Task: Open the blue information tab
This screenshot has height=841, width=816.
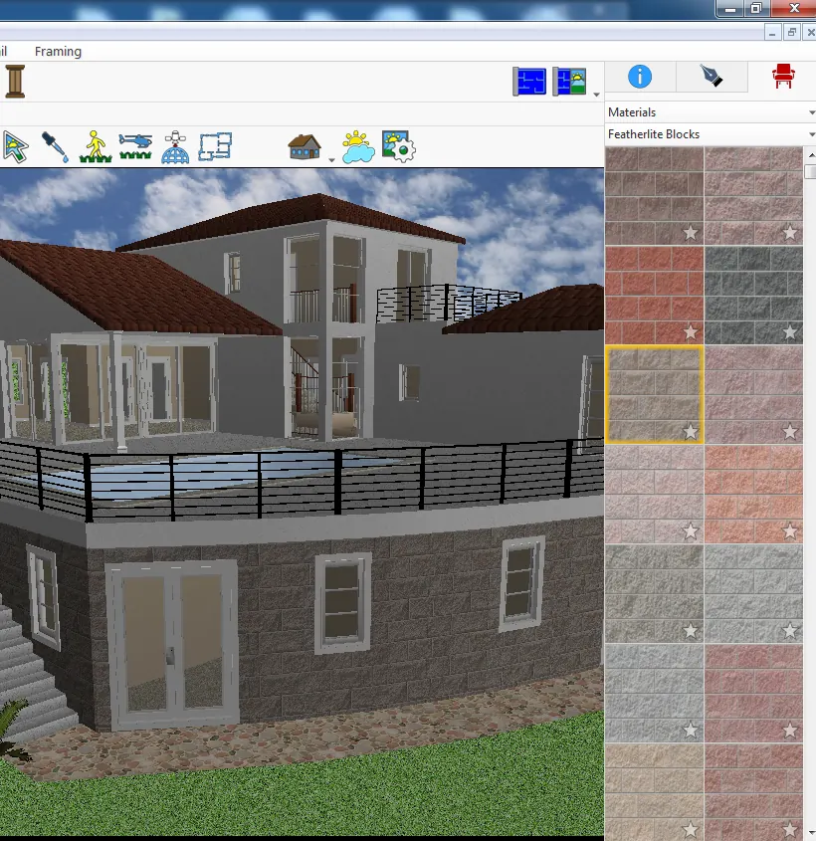Action: pos(640,77)
